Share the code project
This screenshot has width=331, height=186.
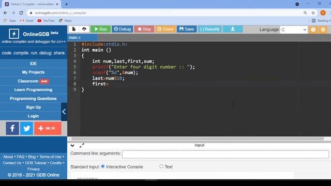click(165, 29)
